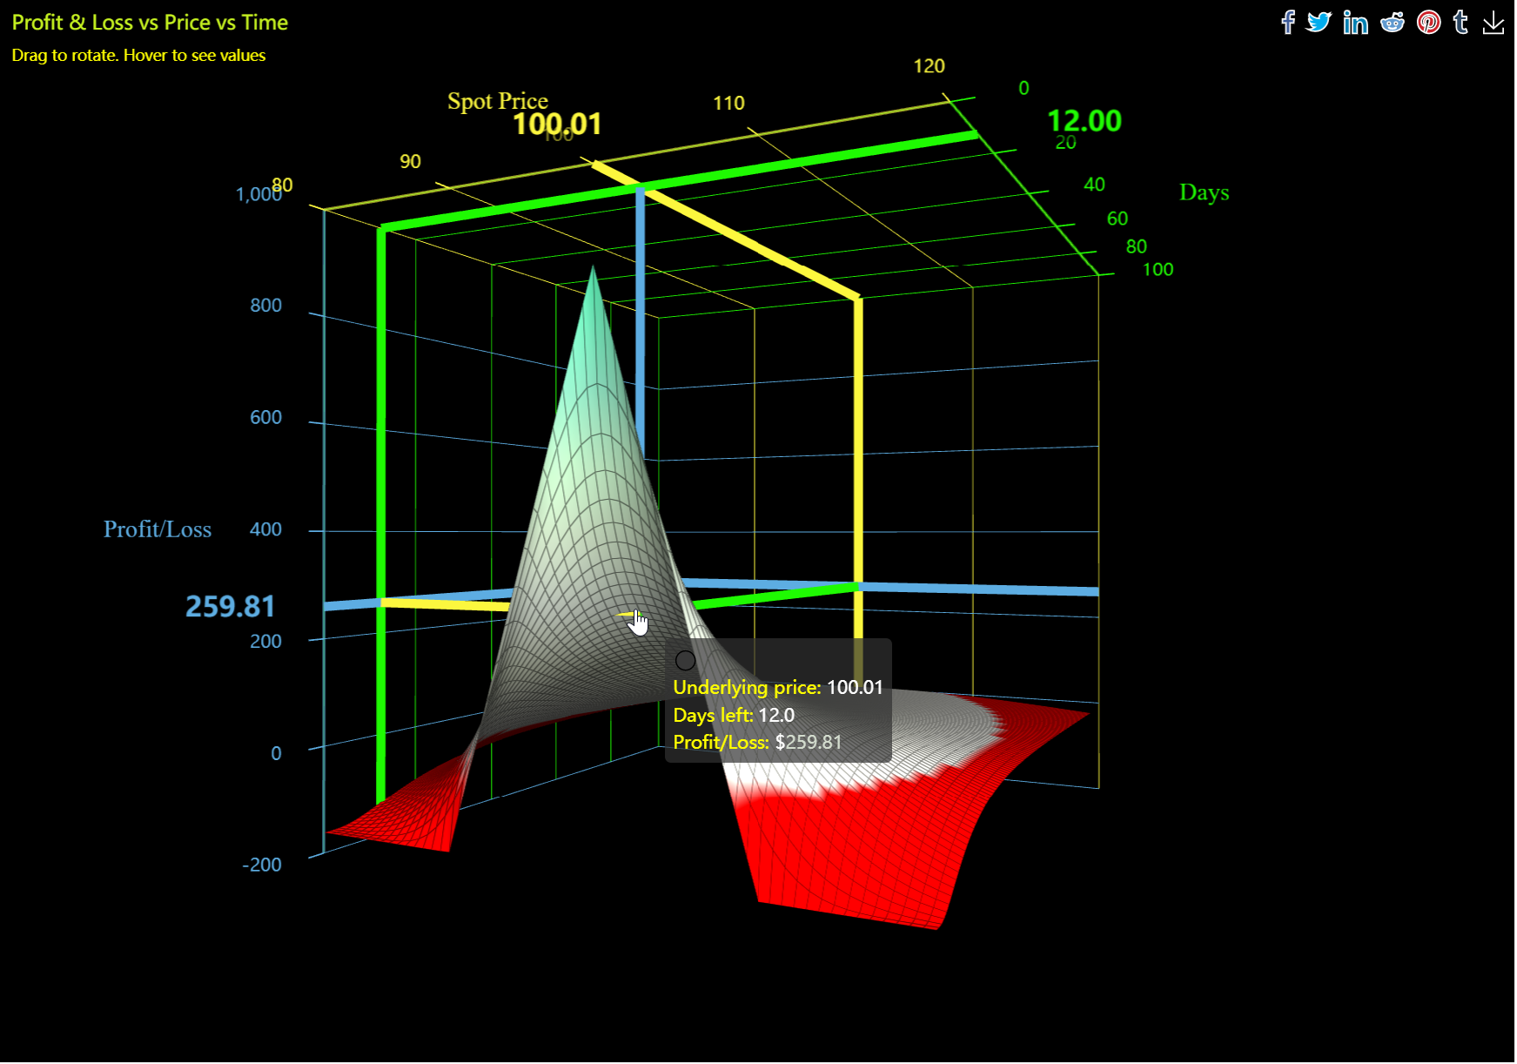The width and height of the screenshot is (1517, 1064).
Task: Click the Profit/Loss axis title
Action: (x=158, y=529)
